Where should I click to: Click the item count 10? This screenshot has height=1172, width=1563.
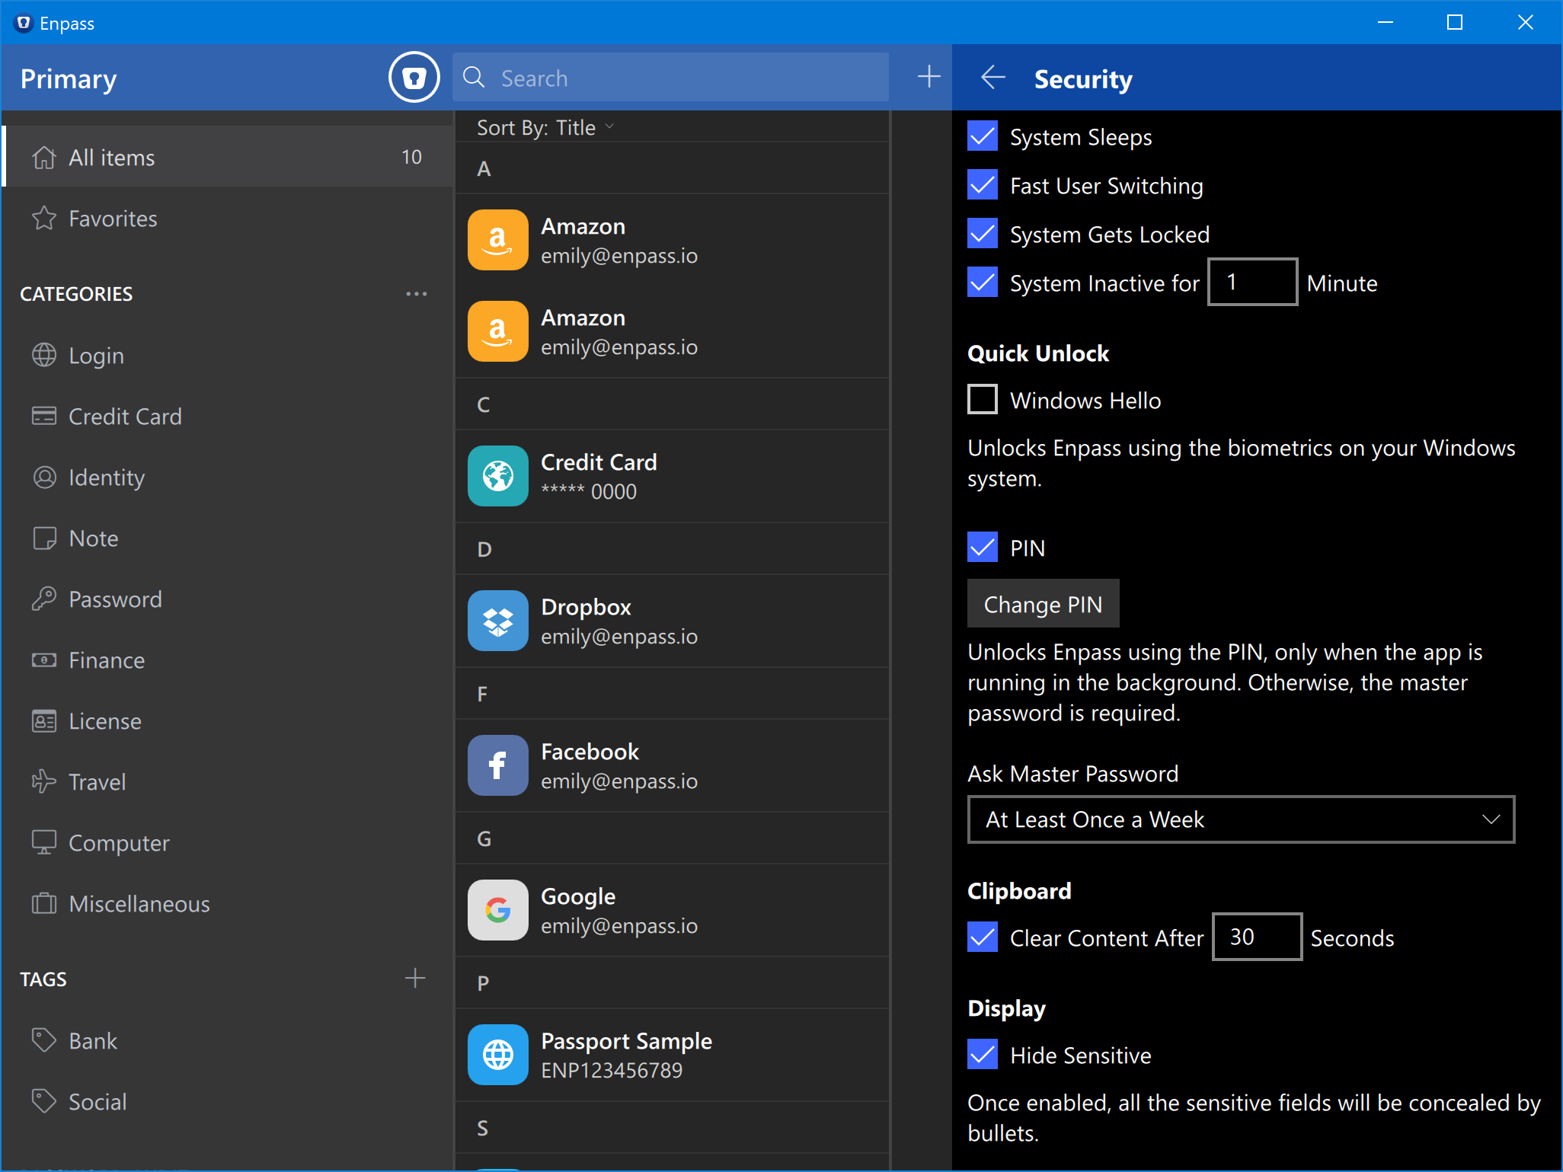coord(411,157)
